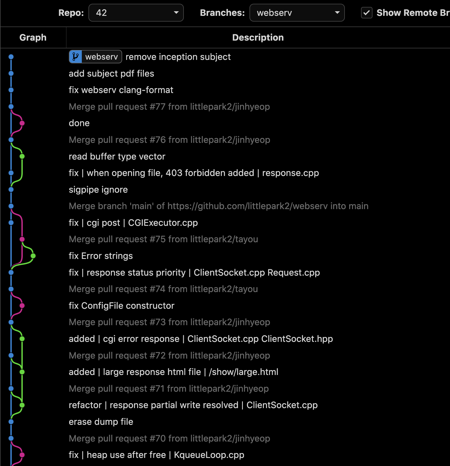Select commit 'read buffer type vector'
Viewport: 450px width, 466px height.
117,156
